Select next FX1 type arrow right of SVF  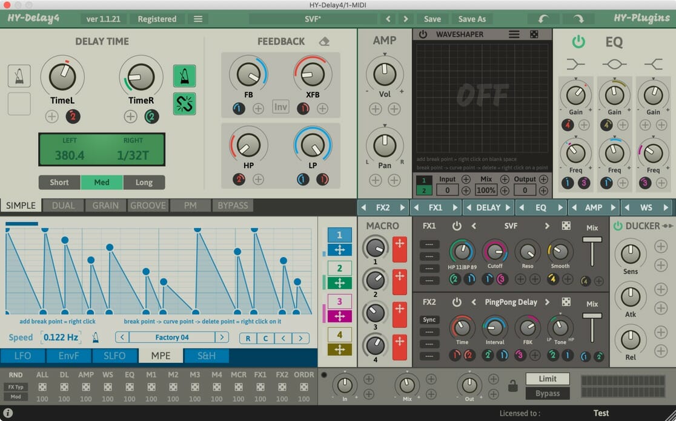(547, 226)
